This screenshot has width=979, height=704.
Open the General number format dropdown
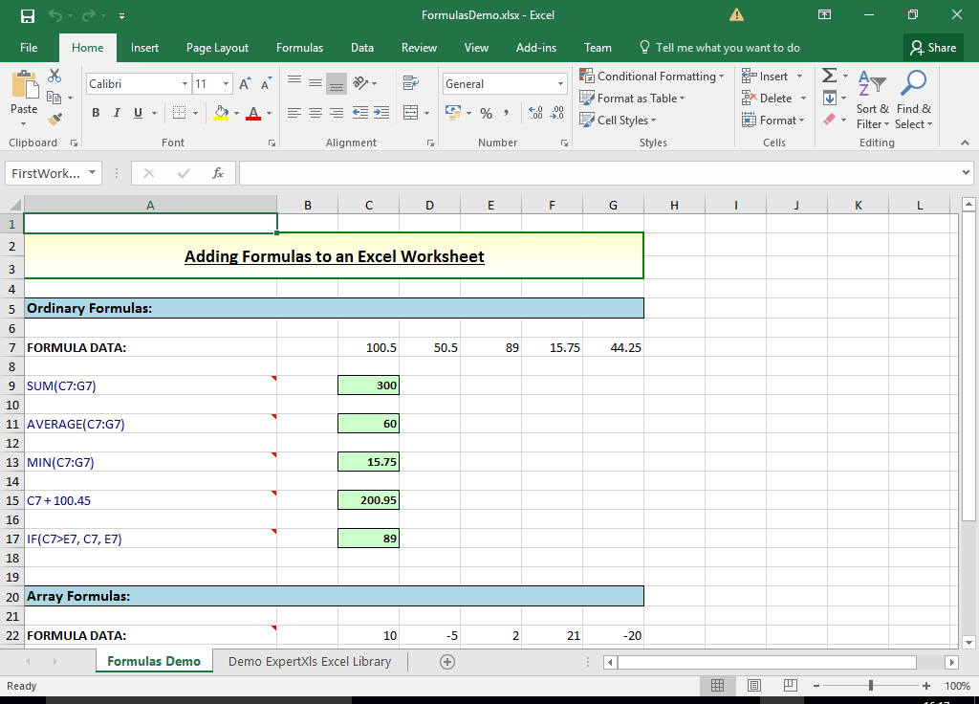[x=563, y=83]
